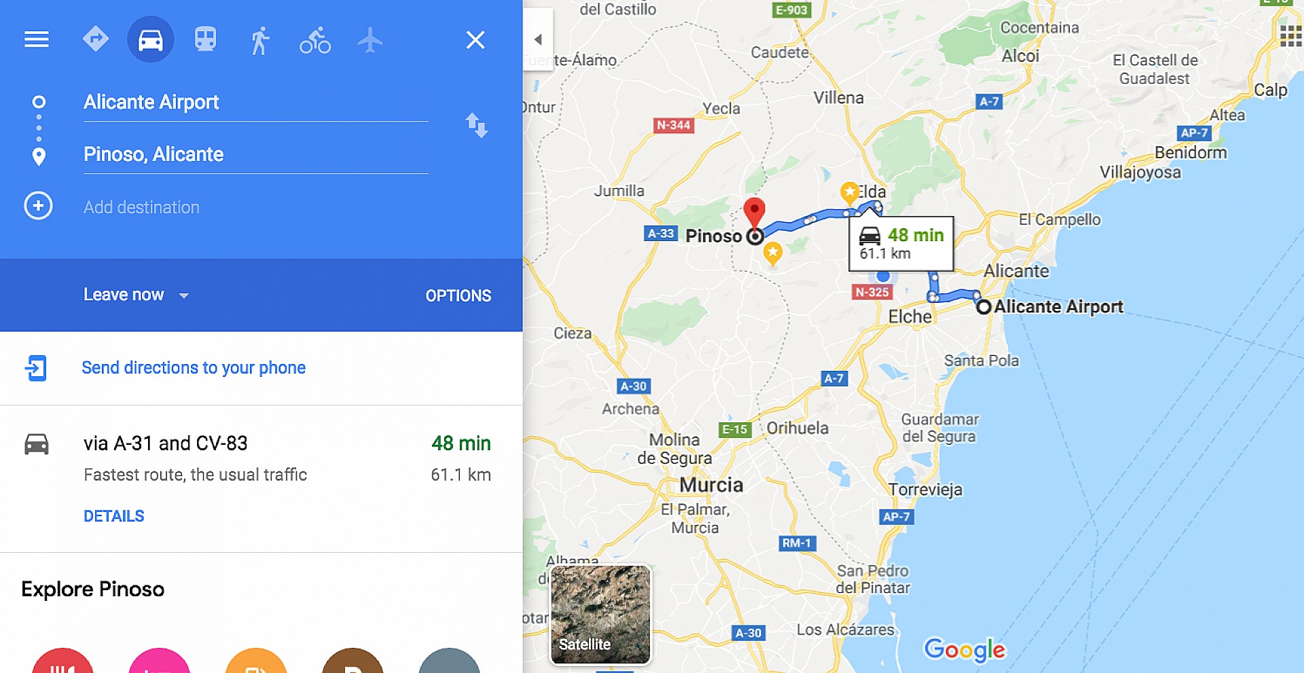This screenshot has height=673, width=1304.
Task: Edit the Pinoso, Alicante destination field
Action: (x=255, y=155)
